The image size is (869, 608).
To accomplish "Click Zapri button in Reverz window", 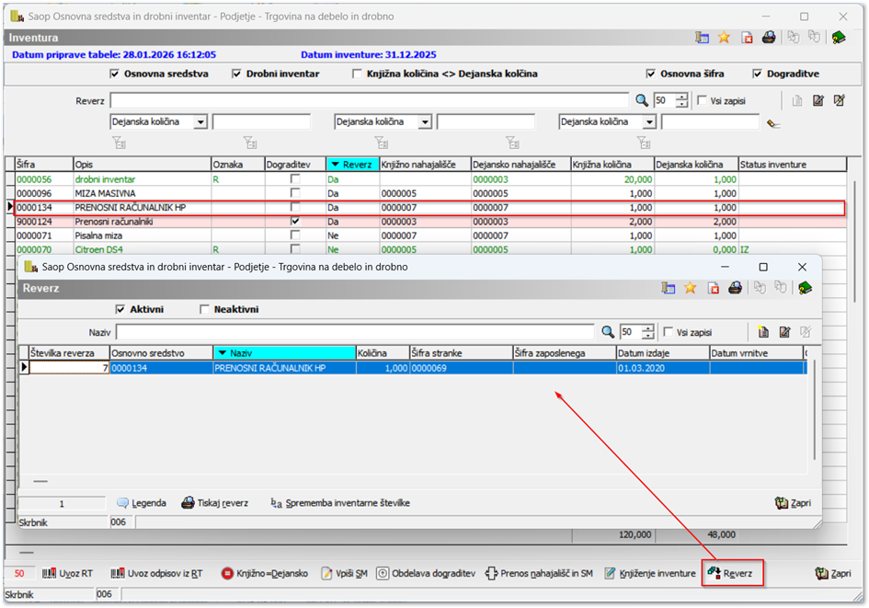I will pos(793,503).
